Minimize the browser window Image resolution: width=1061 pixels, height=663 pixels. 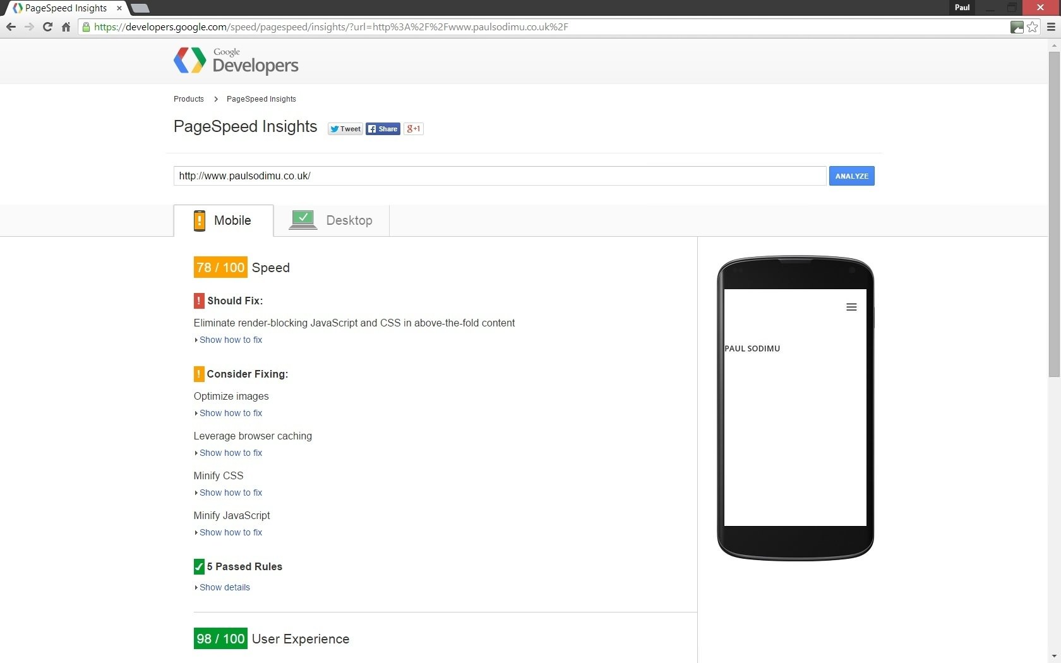point(990,8)
